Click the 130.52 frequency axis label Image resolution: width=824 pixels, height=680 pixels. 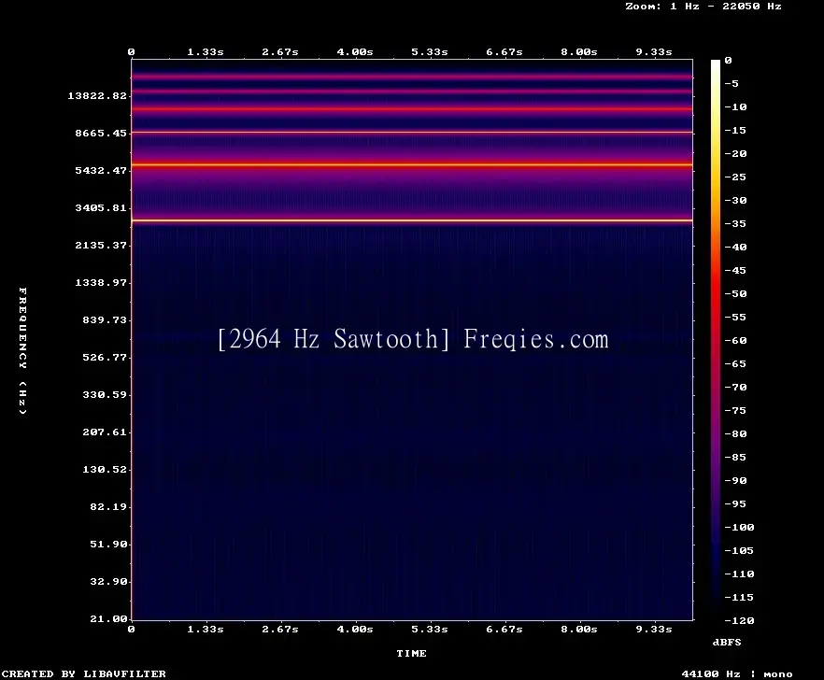(x=105, y=469)
